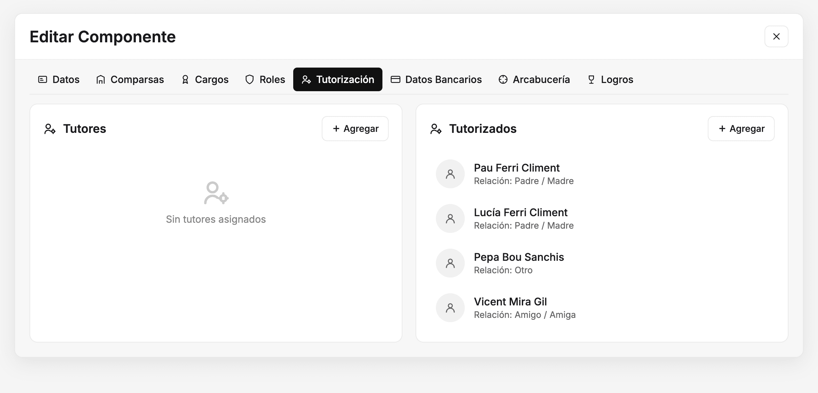
Task: Click Lucía Ferri Climent's avatar
Action: pos(450,218)
